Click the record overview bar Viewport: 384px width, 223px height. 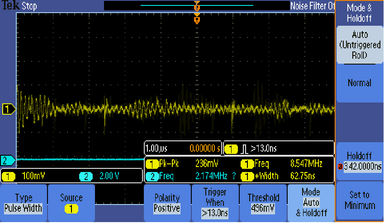tap(197, 5)
